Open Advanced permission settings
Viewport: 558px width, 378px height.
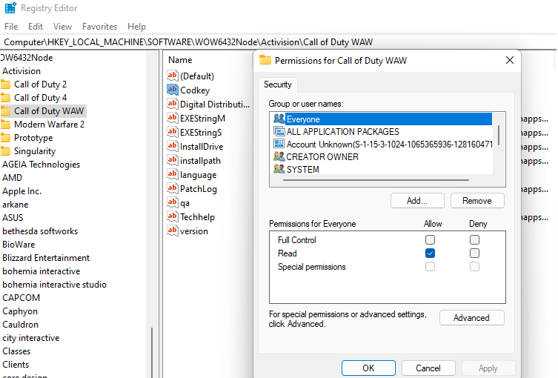pyautogui.click(x=471, y=318)
